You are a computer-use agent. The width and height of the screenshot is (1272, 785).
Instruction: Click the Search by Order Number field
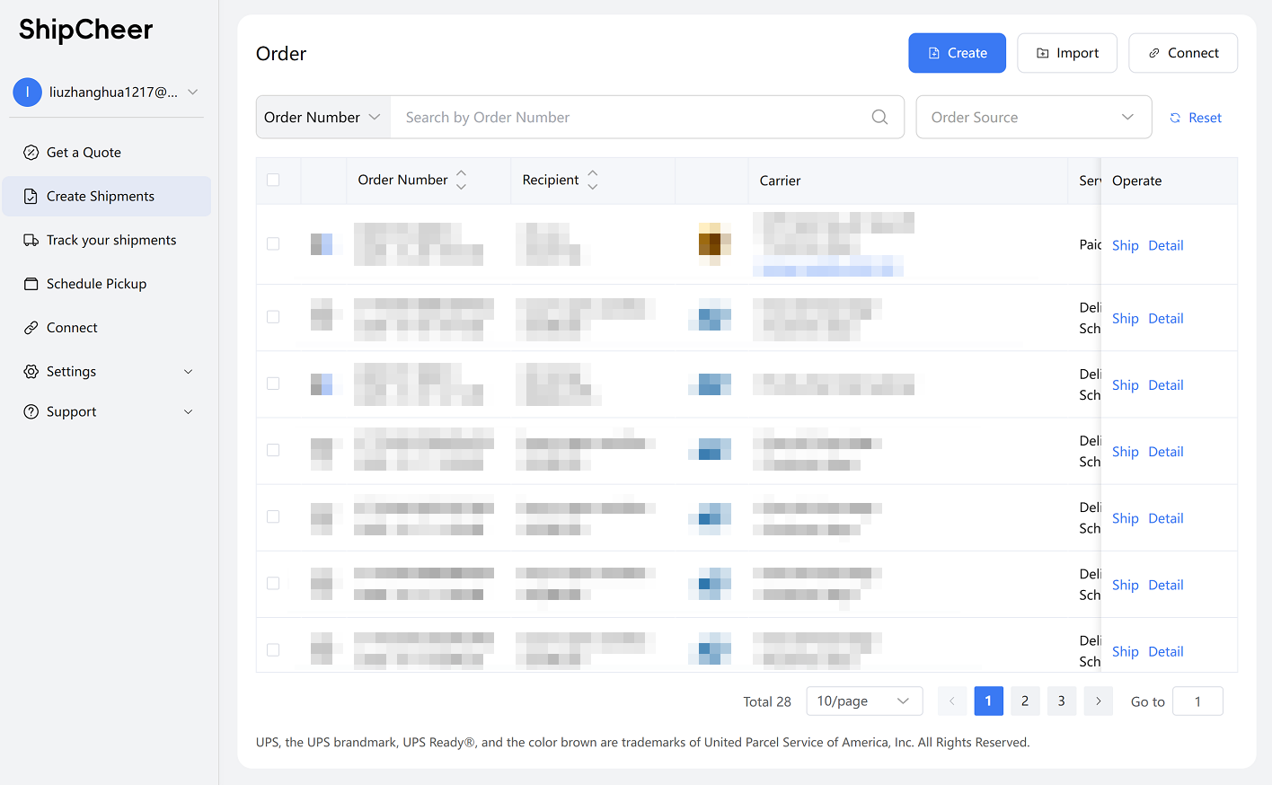[629, 117]
